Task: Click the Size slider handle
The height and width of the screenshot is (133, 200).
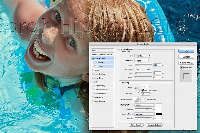Action: point(136,73)
